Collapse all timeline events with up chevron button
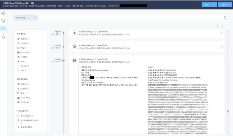 tap(225, 26)
